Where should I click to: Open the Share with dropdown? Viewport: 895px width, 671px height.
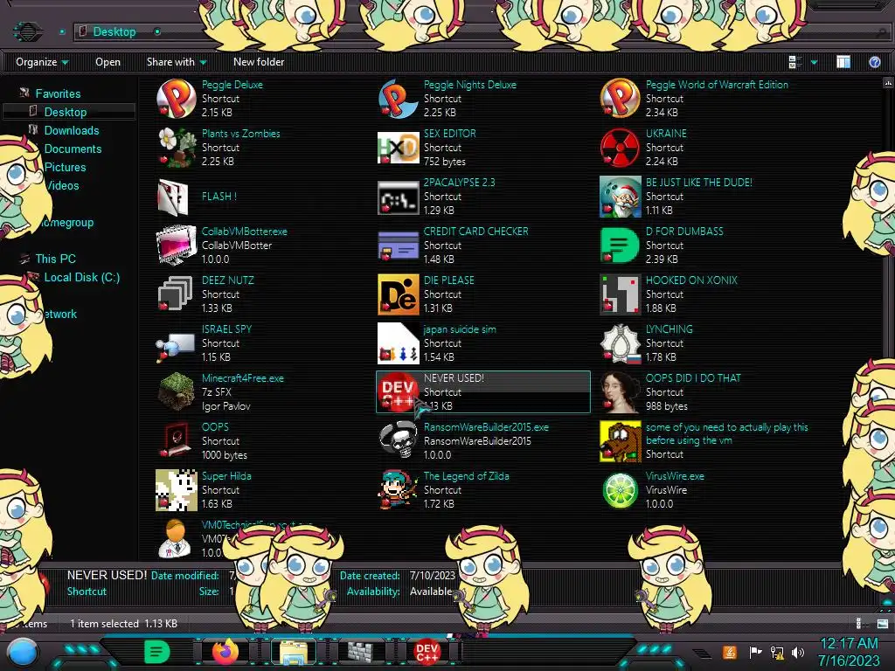click(x=177, y=62)
